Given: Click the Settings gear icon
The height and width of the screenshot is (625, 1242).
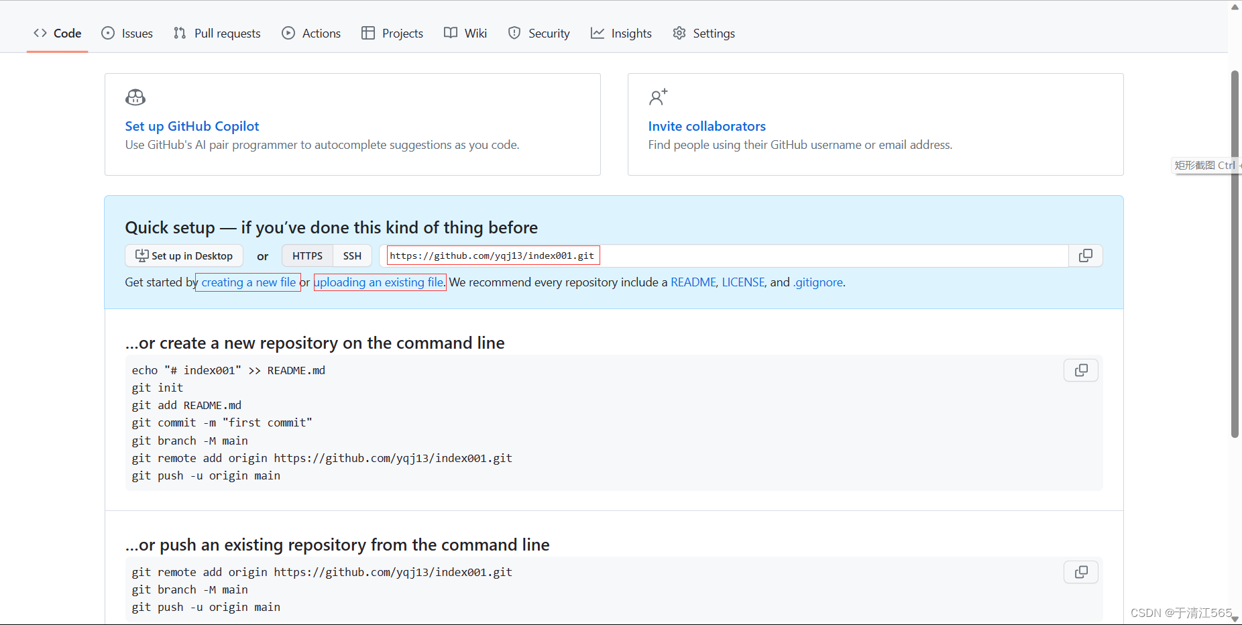Looking at the screenshot, I should coord(679,33).
